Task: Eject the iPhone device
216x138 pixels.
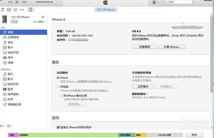Action: click(x=43, y=17)
